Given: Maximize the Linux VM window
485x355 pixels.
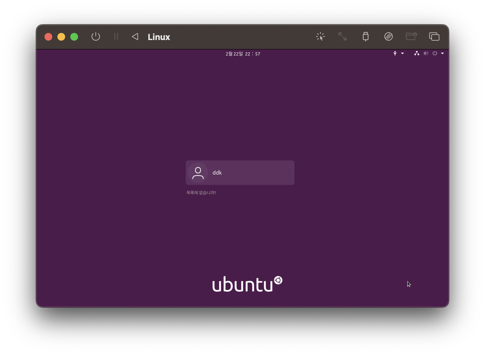Looking at the screenshot, I should [x=74, y=37].
